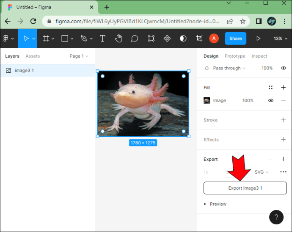The image size is (292, 232).
Task: Expand Frame tool options chevron
Action: [53, 39]
